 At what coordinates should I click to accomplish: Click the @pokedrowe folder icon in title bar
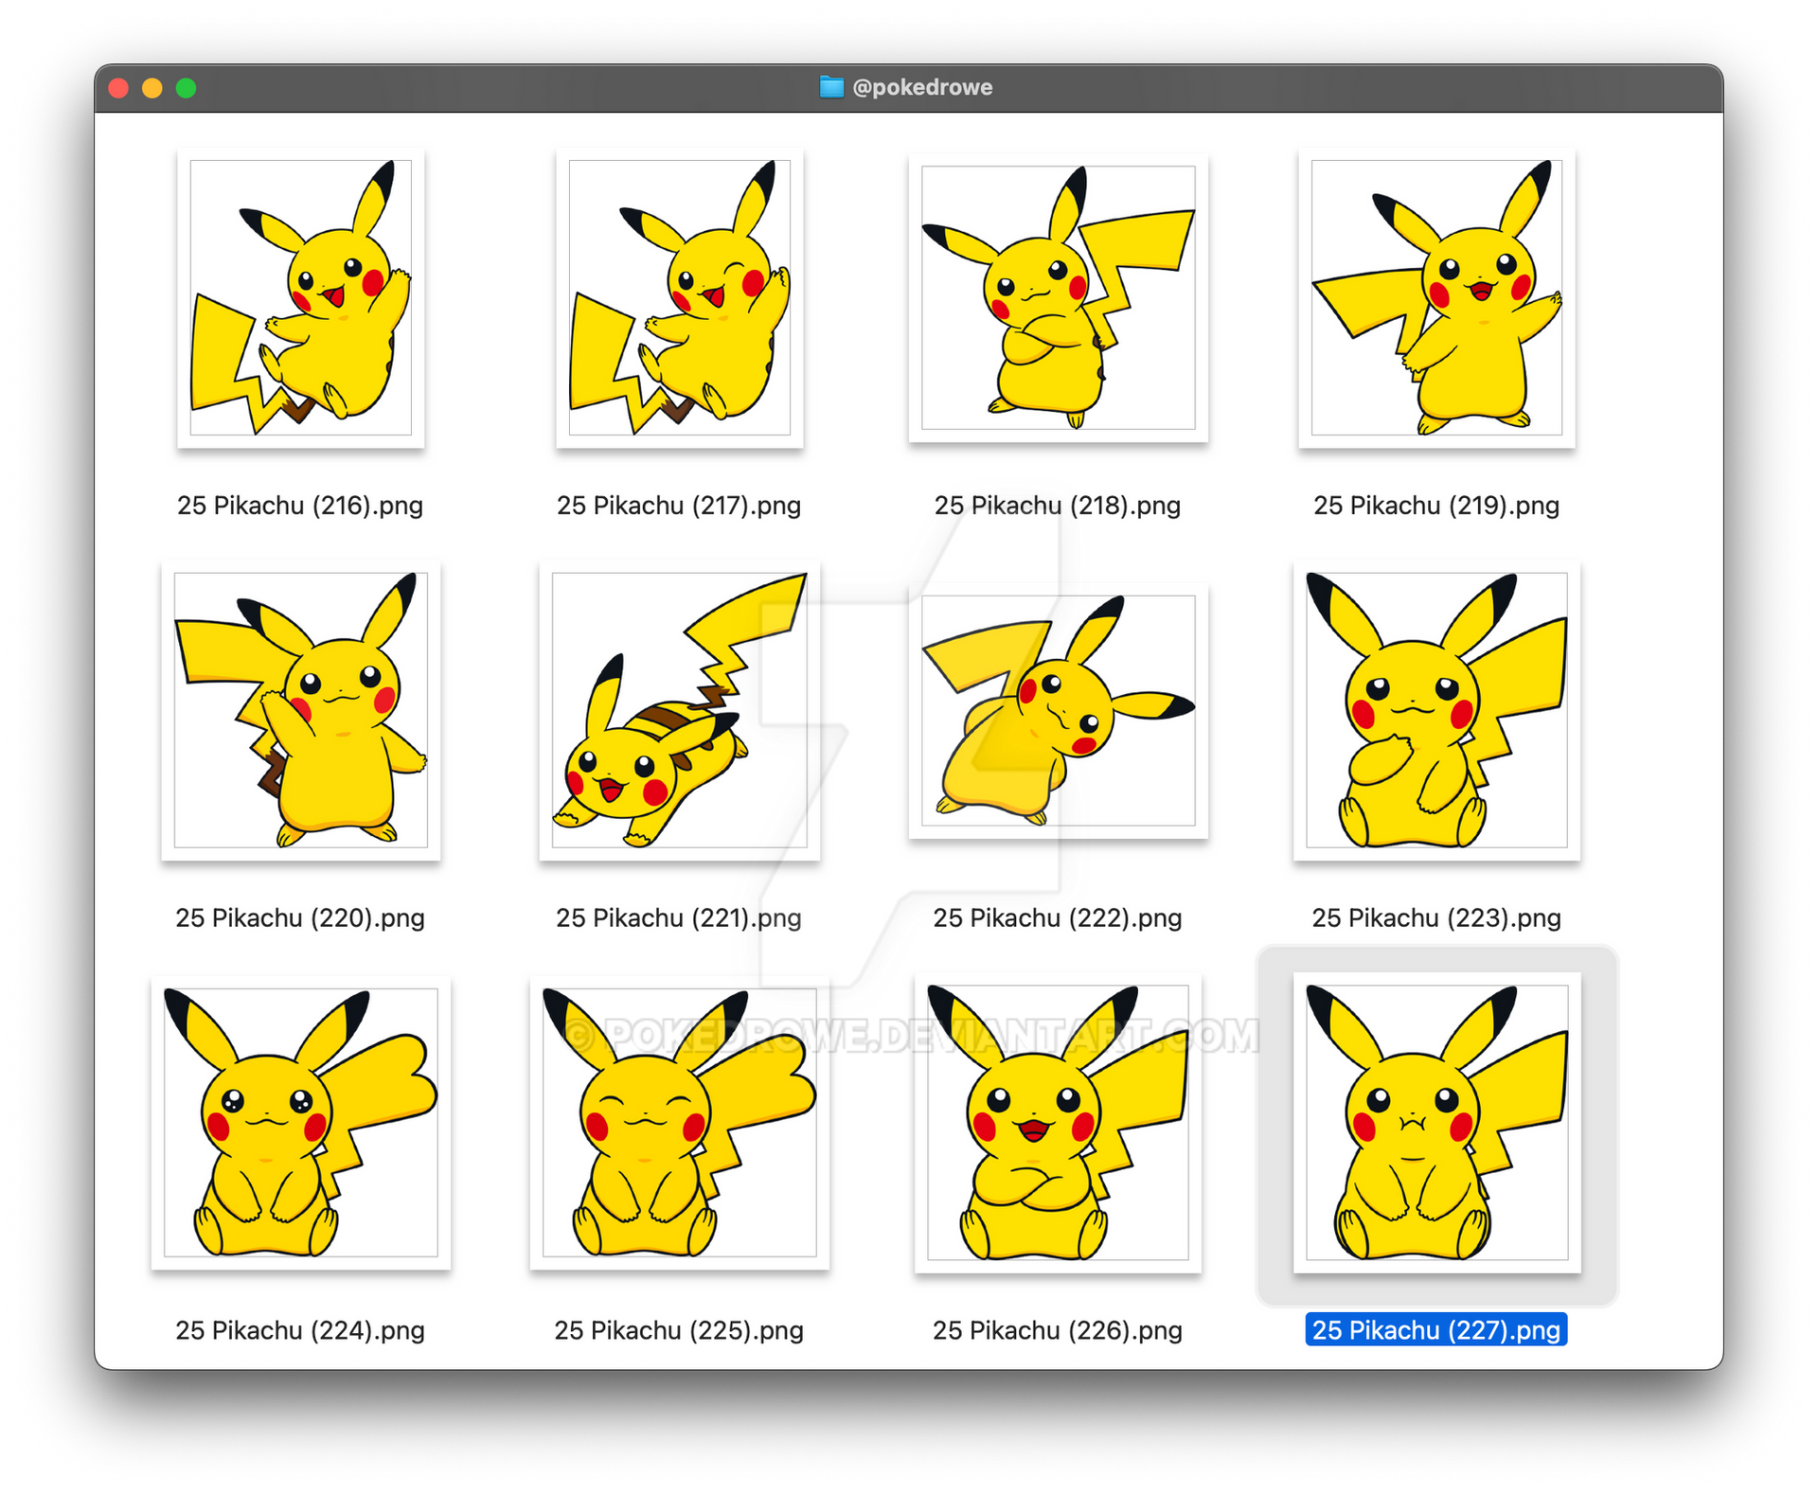pos(831,87)
